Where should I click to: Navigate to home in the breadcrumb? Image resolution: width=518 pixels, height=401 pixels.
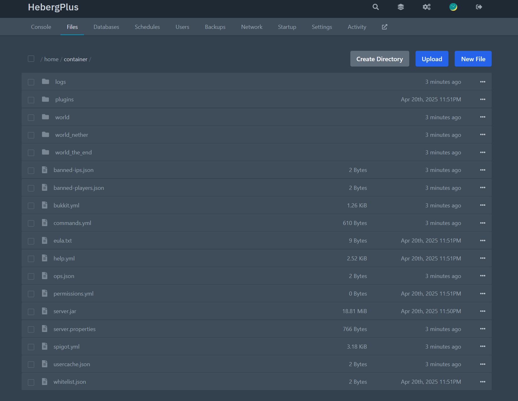point(51,59)
